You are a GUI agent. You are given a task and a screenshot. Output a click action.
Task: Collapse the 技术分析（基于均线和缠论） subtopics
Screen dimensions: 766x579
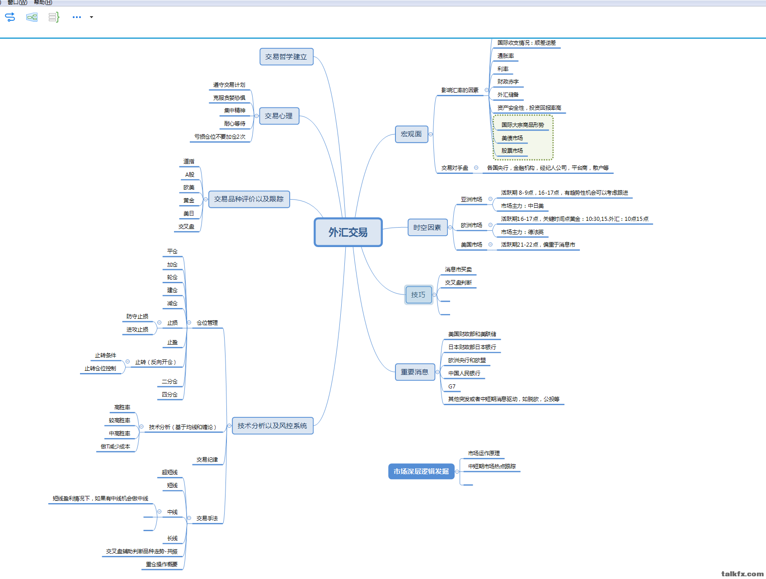tap(141, 427)
